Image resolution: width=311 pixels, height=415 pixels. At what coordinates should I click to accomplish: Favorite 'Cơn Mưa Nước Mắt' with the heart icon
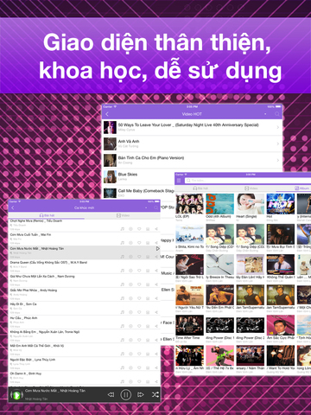pos(139,257)
